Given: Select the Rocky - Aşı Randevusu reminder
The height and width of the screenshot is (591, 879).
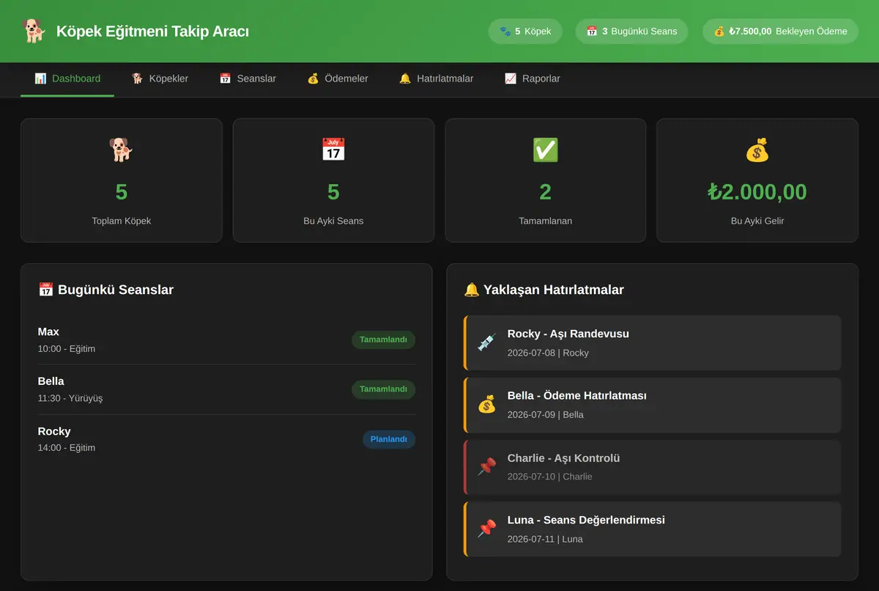Looking at the screenshot, I should [653, 342].
